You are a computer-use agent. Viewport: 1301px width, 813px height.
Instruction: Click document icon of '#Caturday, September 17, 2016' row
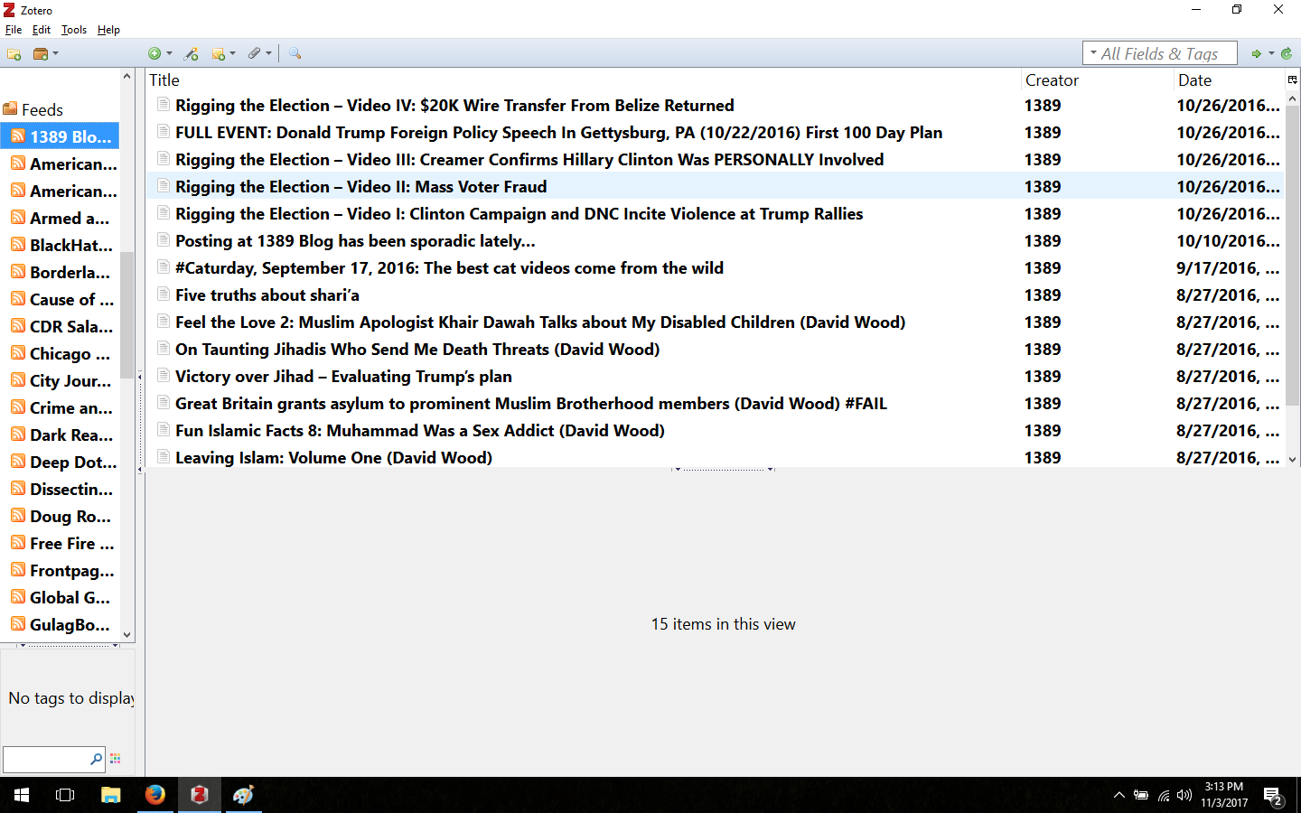click(x=164, y=266)
